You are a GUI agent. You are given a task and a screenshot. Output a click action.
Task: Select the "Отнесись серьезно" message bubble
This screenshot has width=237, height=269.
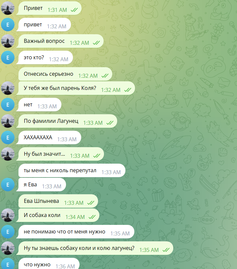pos(65,74)
